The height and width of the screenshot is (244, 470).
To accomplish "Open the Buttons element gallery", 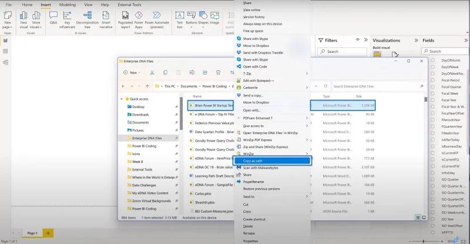I will click(192, 15).
